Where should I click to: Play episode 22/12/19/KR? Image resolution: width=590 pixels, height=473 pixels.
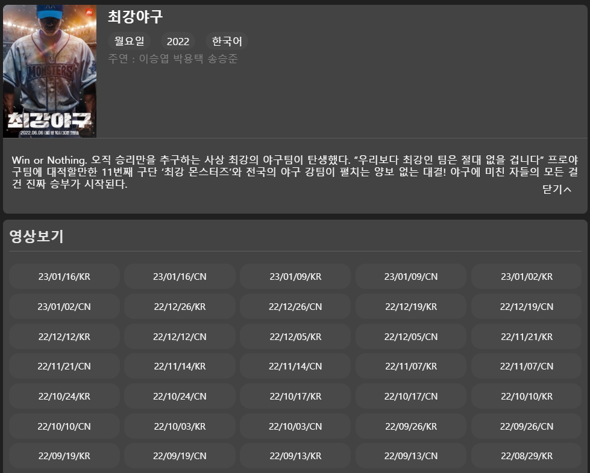(411, 306)
